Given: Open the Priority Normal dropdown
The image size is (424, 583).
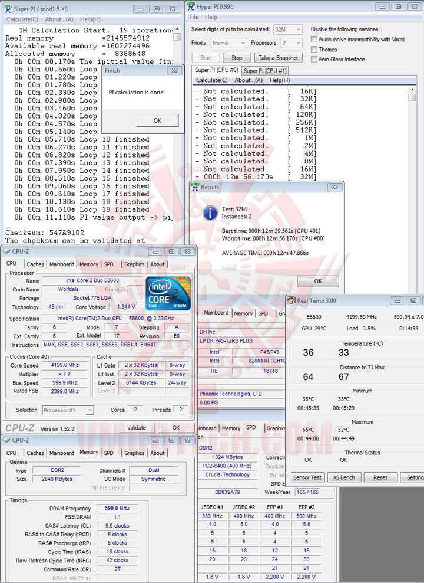Looking at the screenshot, I should click(x=229, y=43).
